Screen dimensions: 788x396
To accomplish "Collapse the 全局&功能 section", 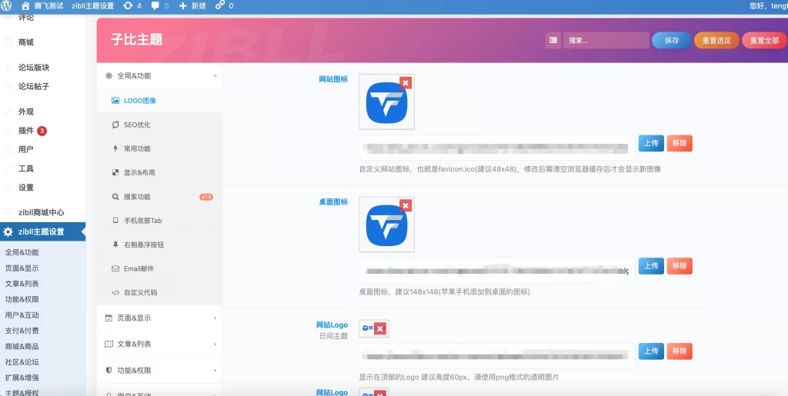I will tap(159, 76).
